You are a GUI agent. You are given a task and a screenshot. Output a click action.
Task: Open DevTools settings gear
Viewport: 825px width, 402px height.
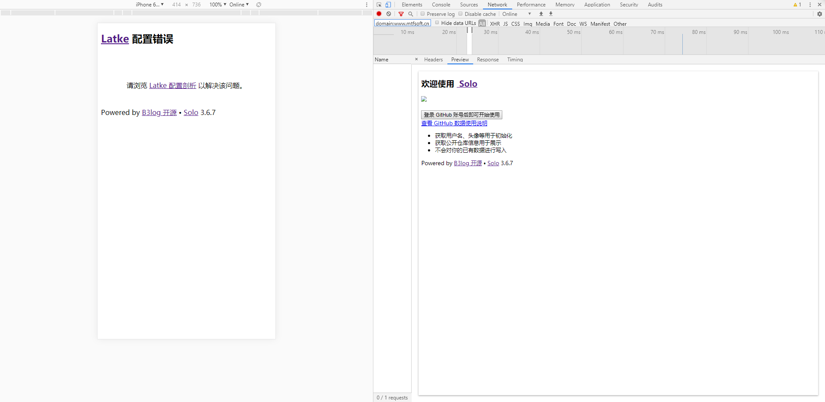[x=819, y=14]
